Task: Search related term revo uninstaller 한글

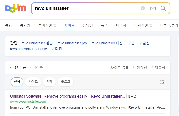Action: (x=37, y=43)
